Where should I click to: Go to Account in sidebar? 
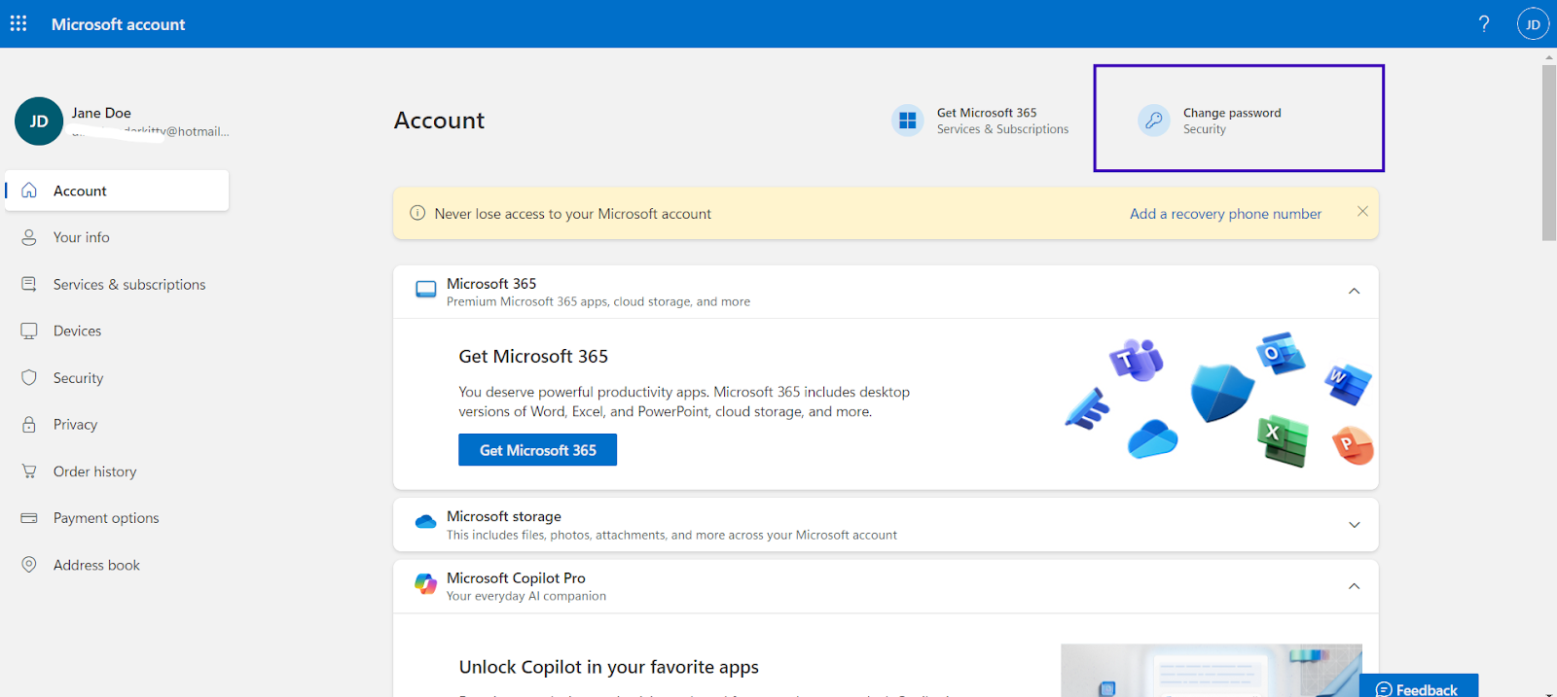117,191
